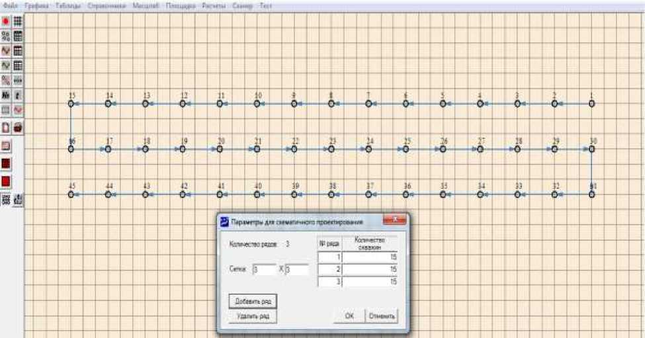The width and height of the screenshot is (645, 338).
Task: Select well node 42 on the grid
Action: 182,194
